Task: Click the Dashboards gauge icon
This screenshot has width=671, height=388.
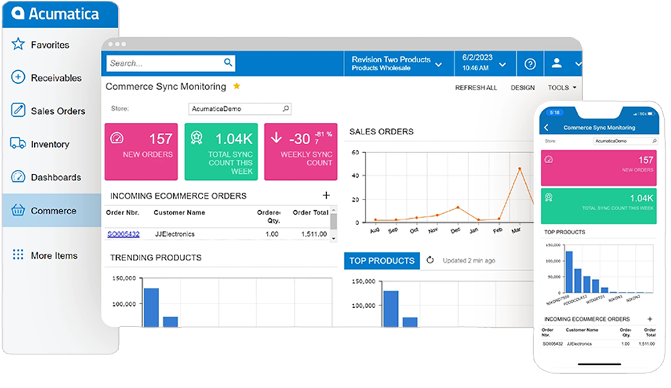Action: 18,177
